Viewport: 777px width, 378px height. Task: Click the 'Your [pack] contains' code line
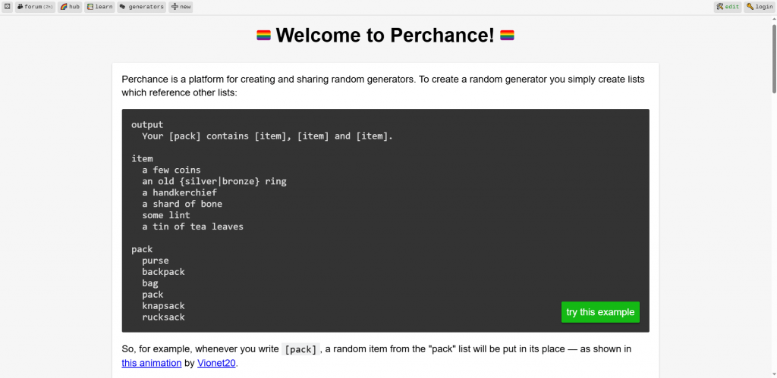268,136
